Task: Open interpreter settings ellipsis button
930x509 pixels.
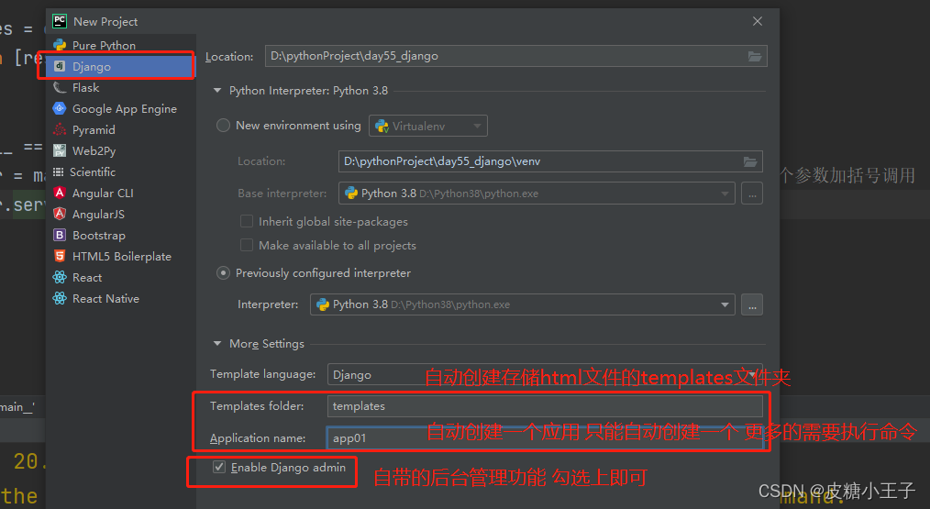Action: click(752, 304)
